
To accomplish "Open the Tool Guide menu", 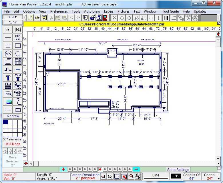I will pos(170,11).
